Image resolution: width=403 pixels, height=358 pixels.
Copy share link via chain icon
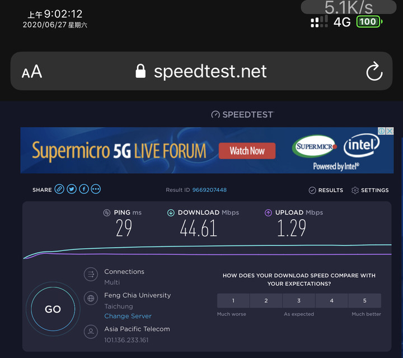tap(59, 189)
